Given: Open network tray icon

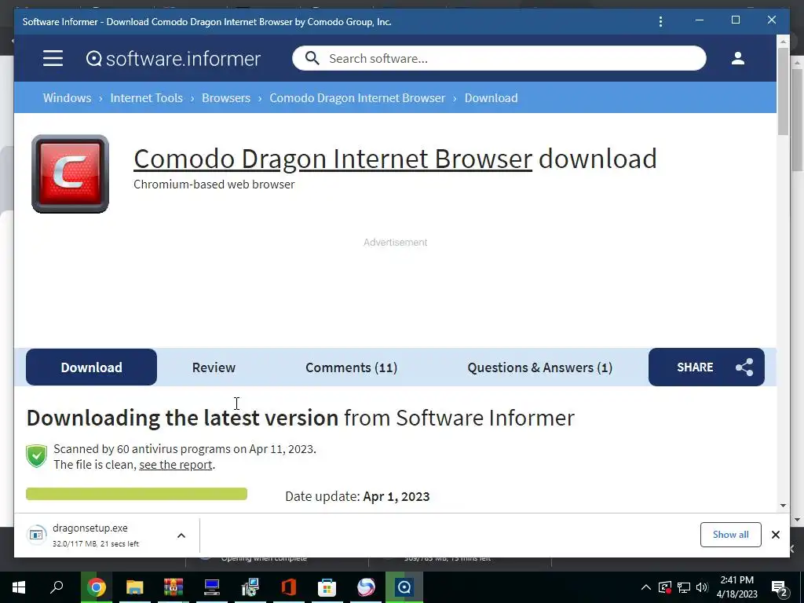Looking at the screenshot, I should coord(684,587).
